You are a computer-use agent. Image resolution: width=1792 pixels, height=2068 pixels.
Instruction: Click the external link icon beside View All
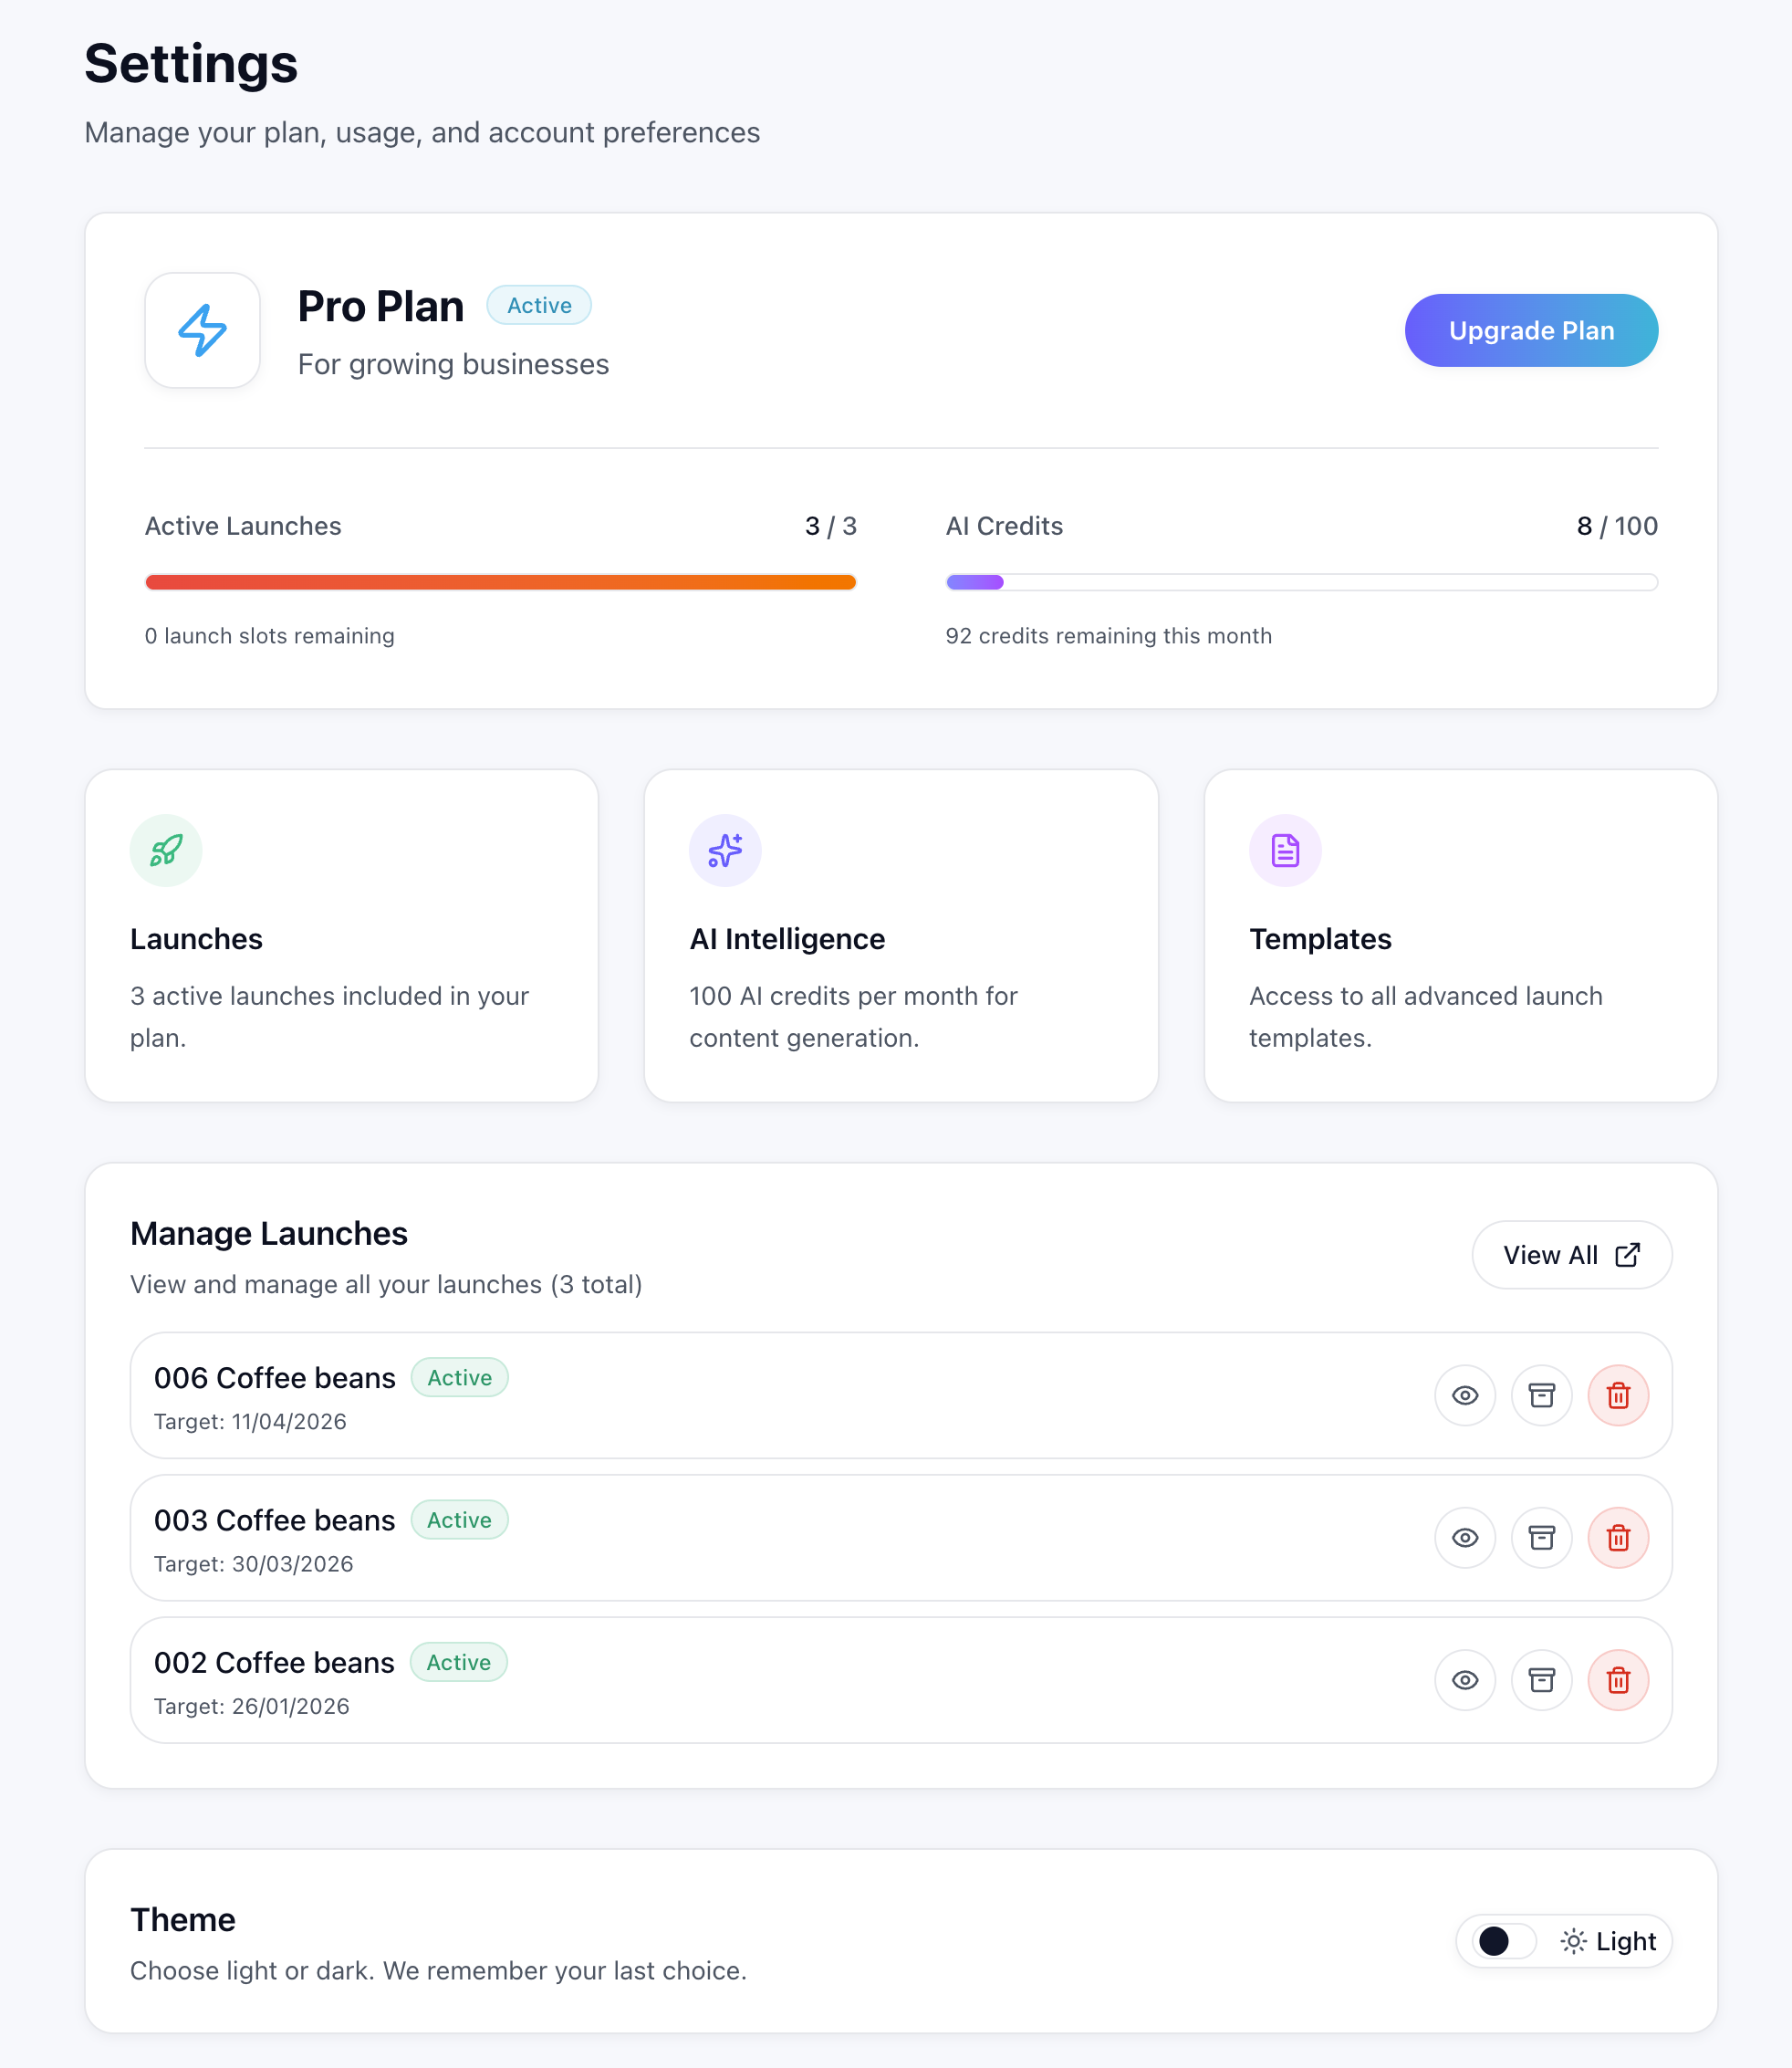tap(1628, 1254)
